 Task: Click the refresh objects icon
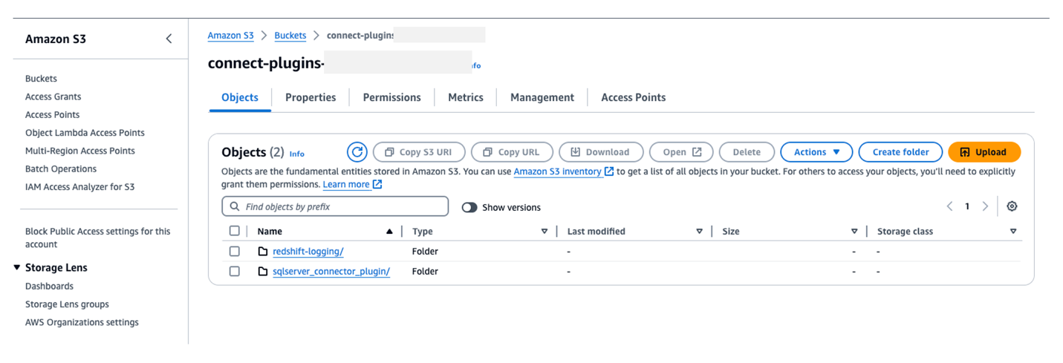pos(357,152)
